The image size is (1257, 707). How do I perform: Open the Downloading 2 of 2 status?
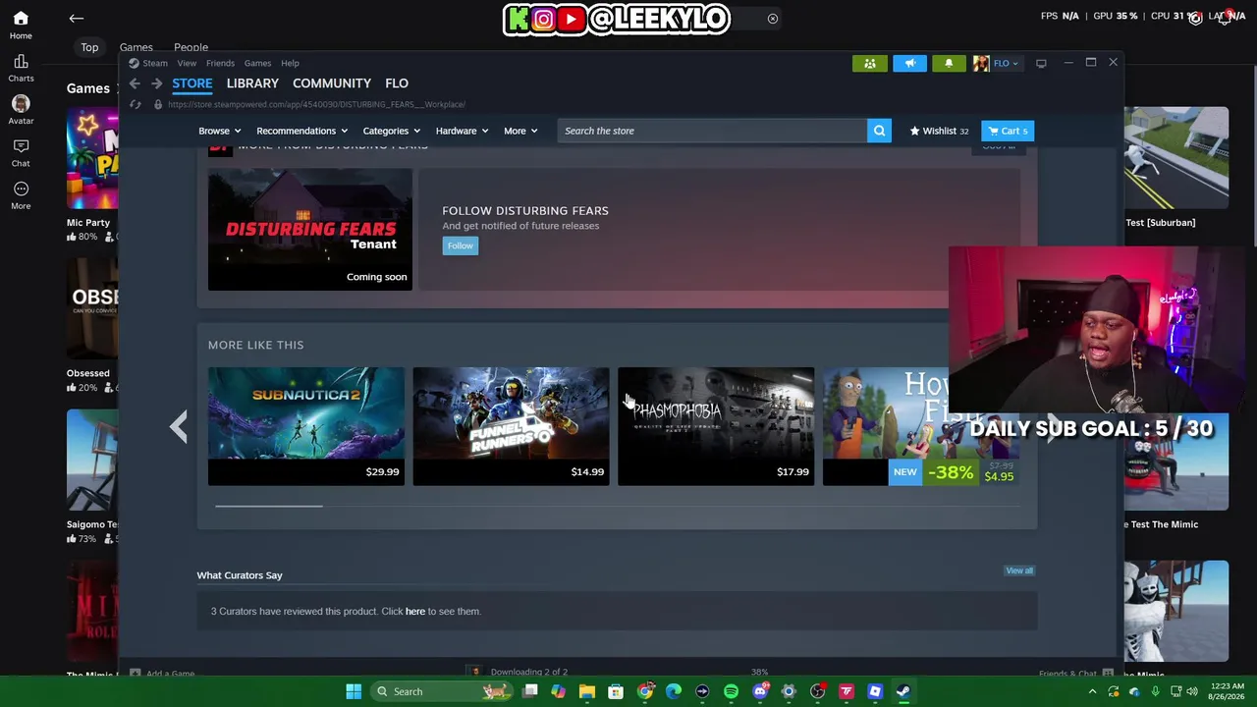coord(529,673)
